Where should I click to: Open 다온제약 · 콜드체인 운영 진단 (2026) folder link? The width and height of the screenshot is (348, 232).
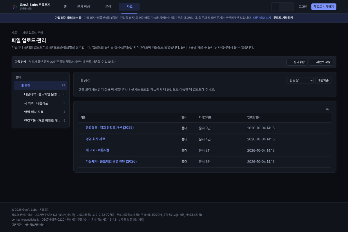(x=111, y=162)
